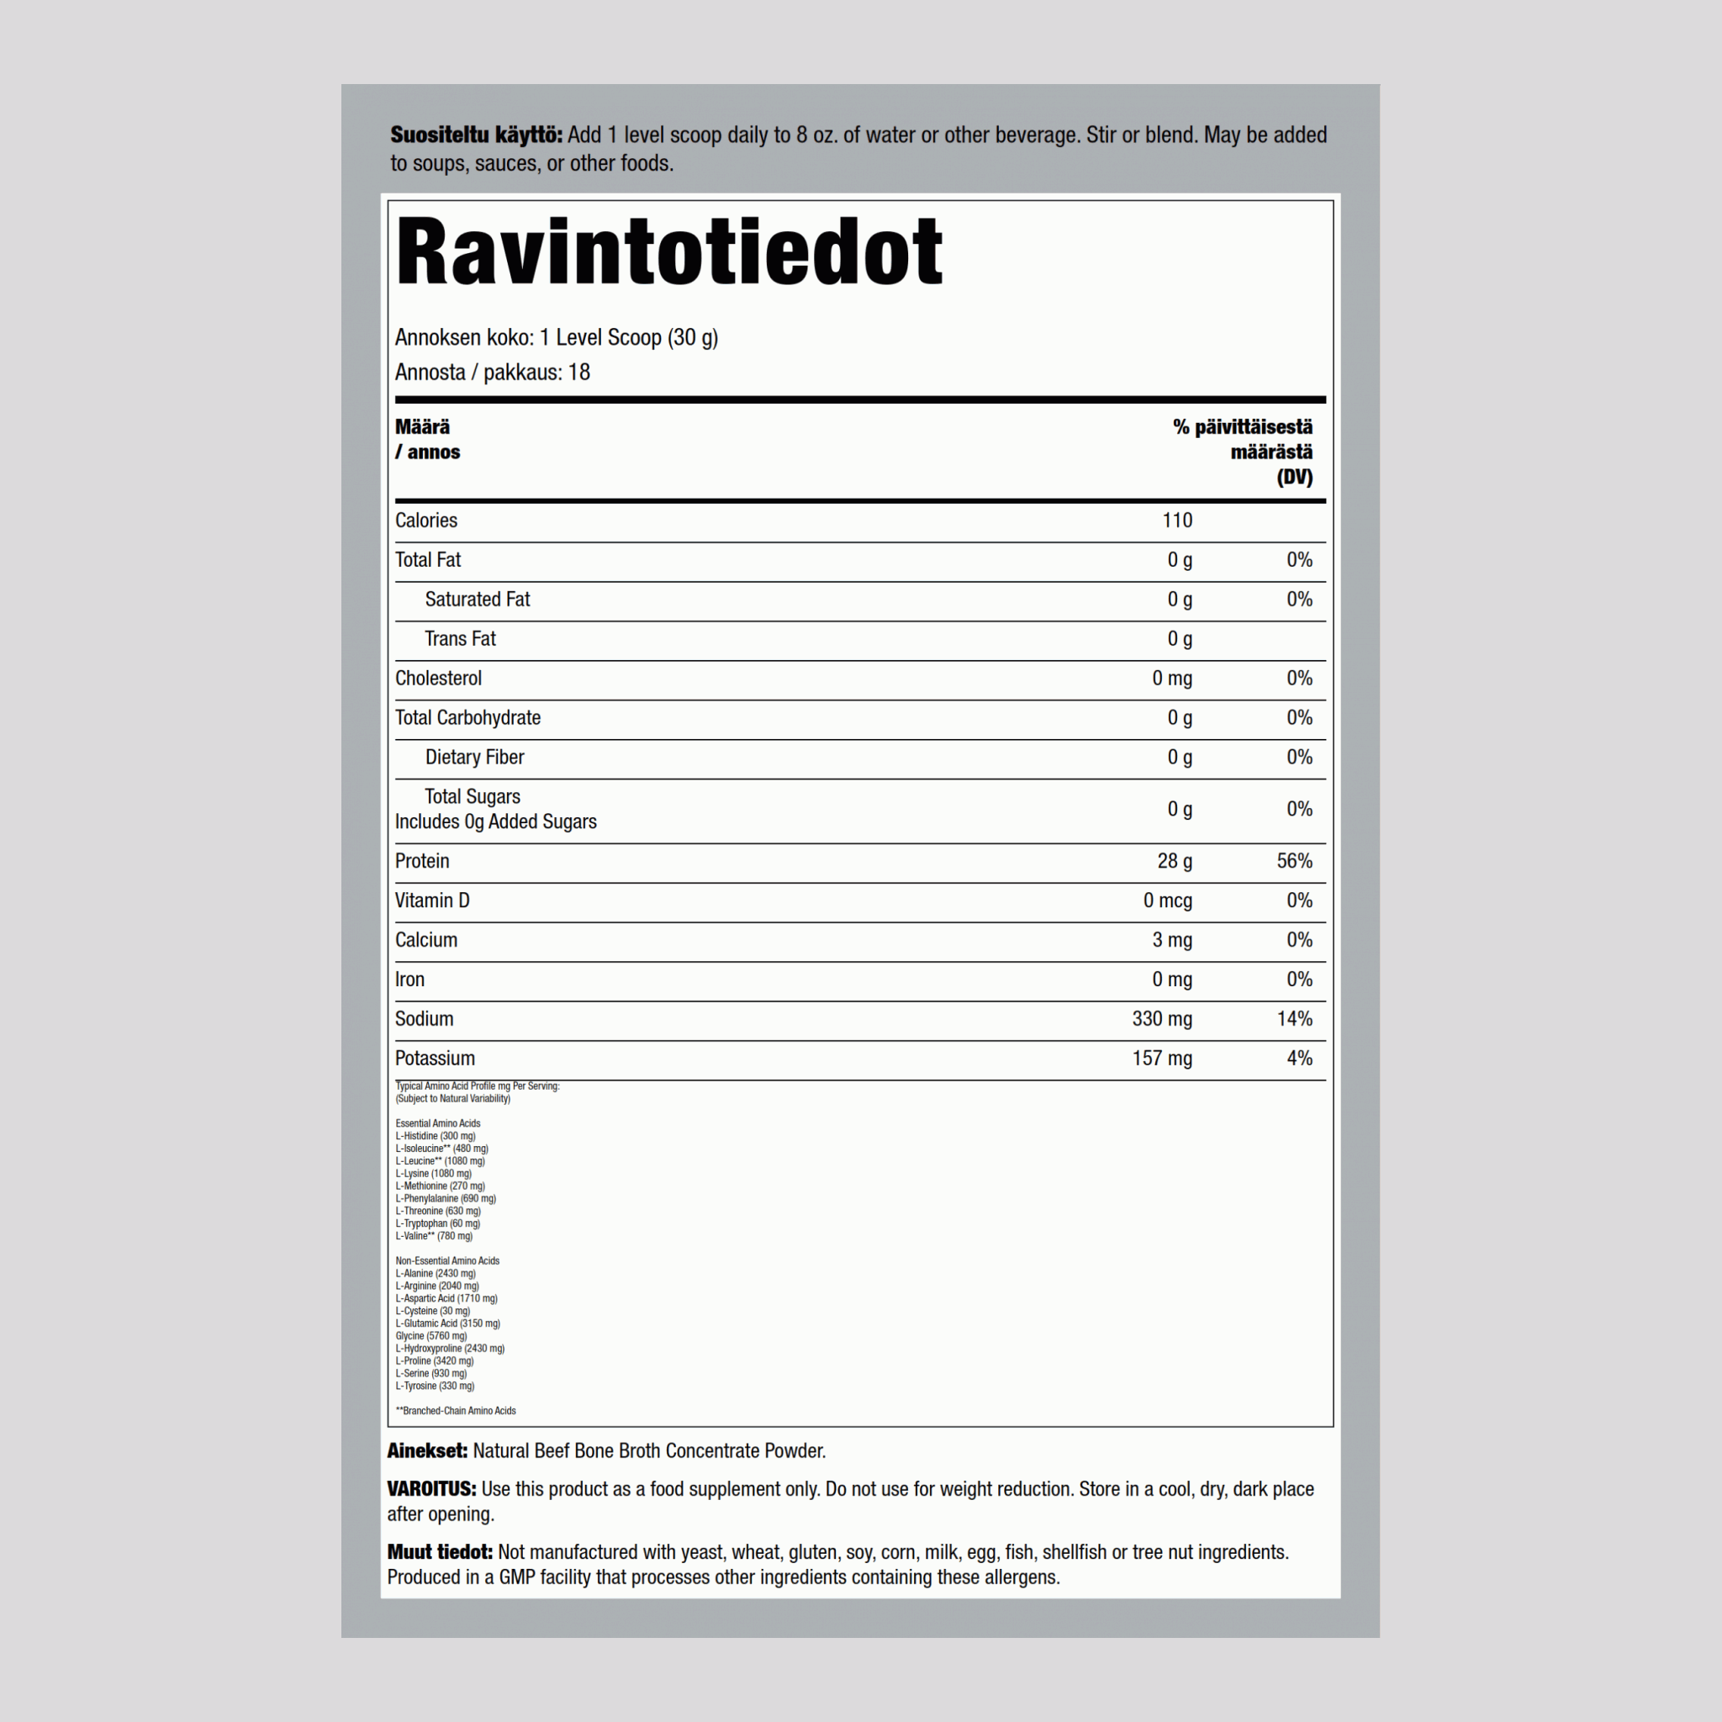This screenshot has height=1722, width=1722.
Task: Click the Sodium 330 mg value
Action: [1162, 1019]
